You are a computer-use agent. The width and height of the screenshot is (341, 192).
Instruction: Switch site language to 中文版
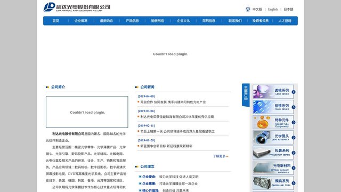(x=257, y=10)
